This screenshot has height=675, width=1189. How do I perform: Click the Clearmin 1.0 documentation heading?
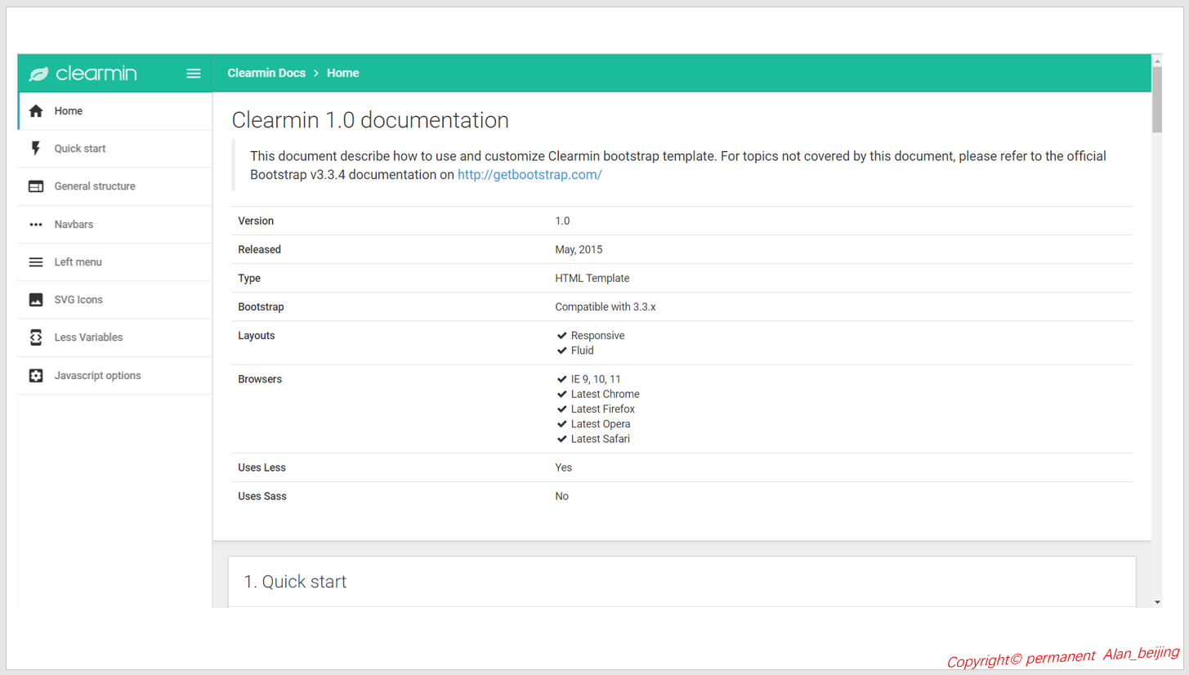click(x=370, y=121)
